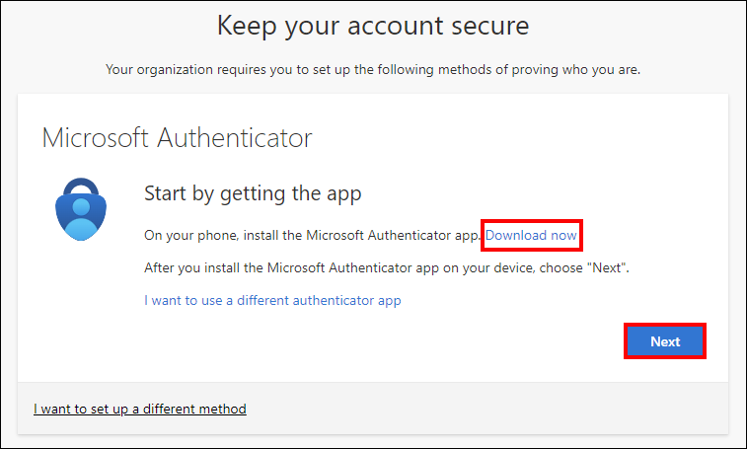
Task: Choose I want to use a different authenticator app
Action: (272, 300)
